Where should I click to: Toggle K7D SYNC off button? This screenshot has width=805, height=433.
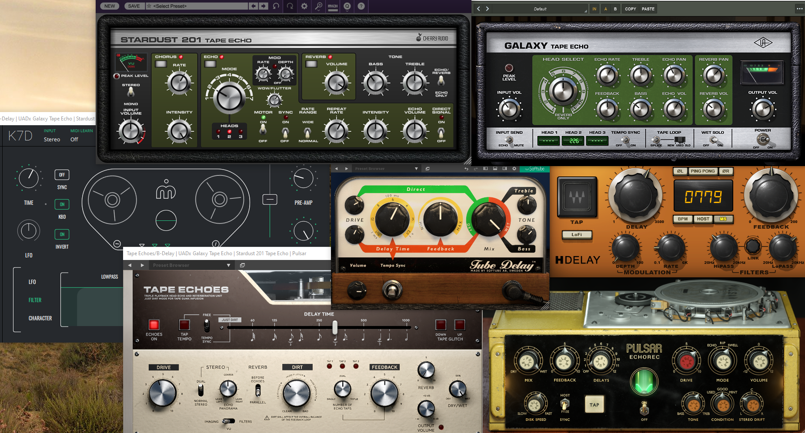(x=62, y=175)
